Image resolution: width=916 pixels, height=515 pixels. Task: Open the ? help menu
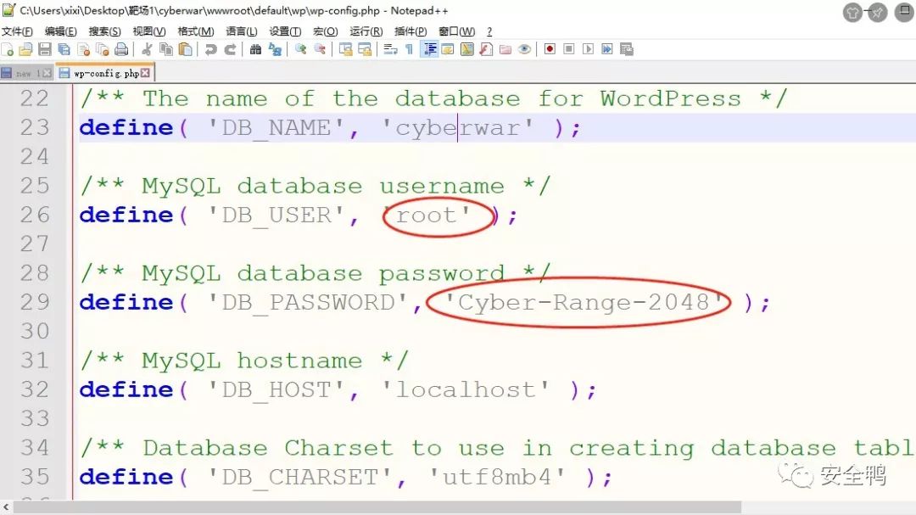tap(489, 31)
